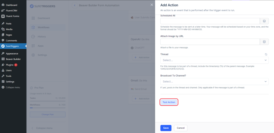Screen dimensions: 274x133
Task: Open the Thread select dropdown
Action: (214, 60)
